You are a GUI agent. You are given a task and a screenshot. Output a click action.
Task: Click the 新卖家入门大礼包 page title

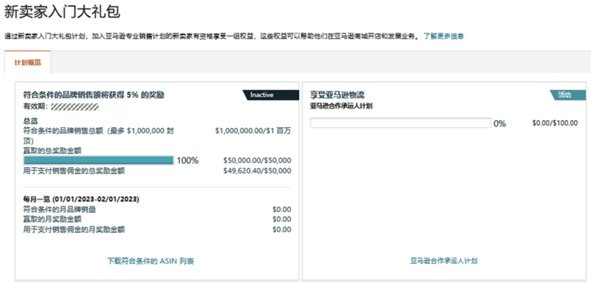(x=62, y=11)
